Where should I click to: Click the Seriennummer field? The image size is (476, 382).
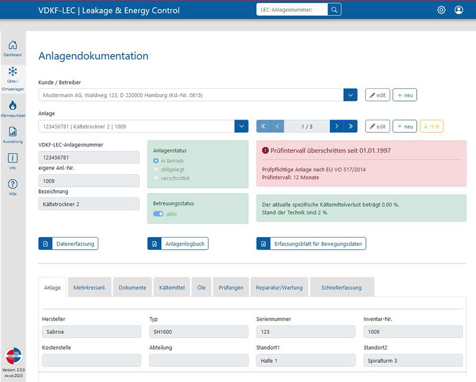pos(306,332)
